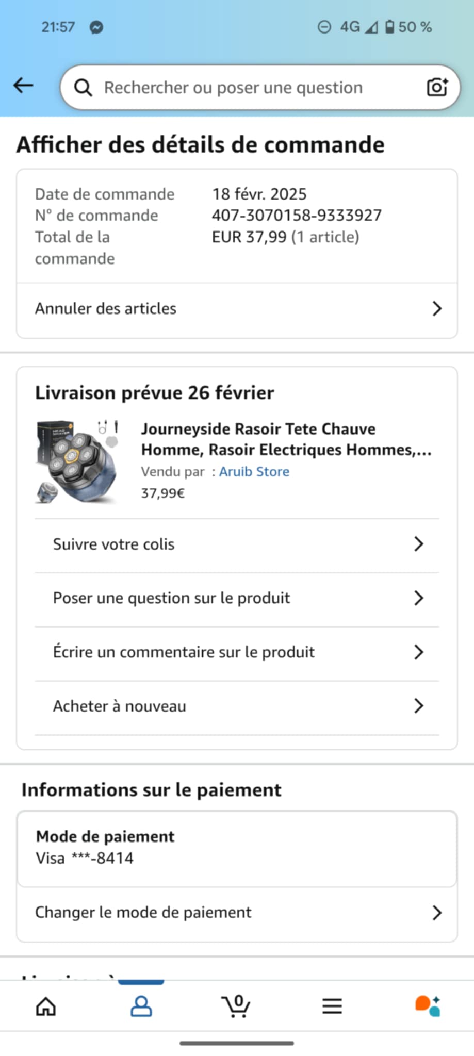Open the Aruib Store seller link

(x=254, y=472)
